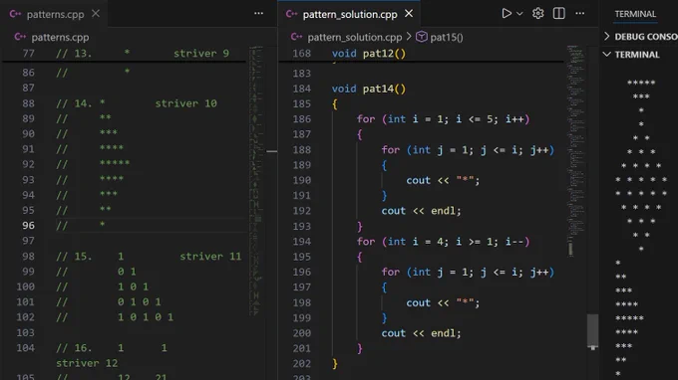Click line number 186 in right editor
The image size is (678, 380).
pos(302,118)
